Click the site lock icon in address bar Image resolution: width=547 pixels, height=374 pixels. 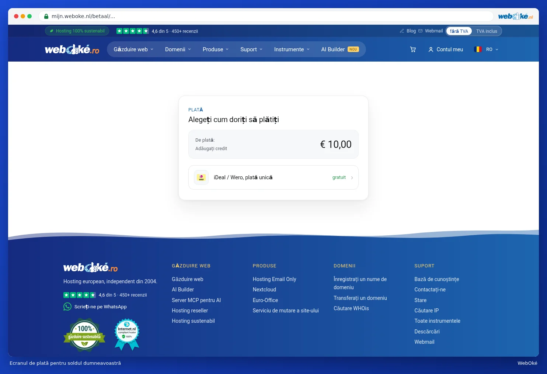46,16
